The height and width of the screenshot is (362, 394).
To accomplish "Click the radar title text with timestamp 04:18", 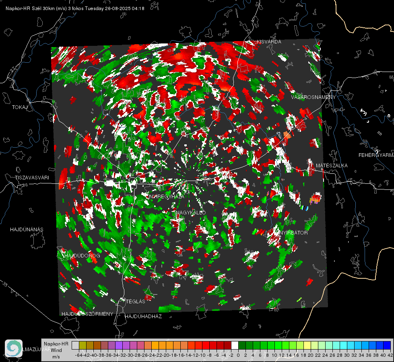I will pyautogui.click(x=75, y=8).
